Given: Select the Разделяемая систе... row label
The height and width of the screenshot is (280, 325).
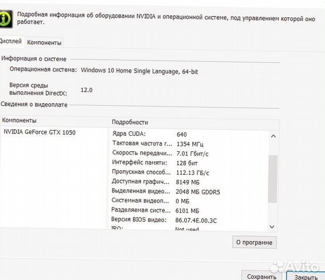Looking at the screenshot, I should tap(141, 210).
